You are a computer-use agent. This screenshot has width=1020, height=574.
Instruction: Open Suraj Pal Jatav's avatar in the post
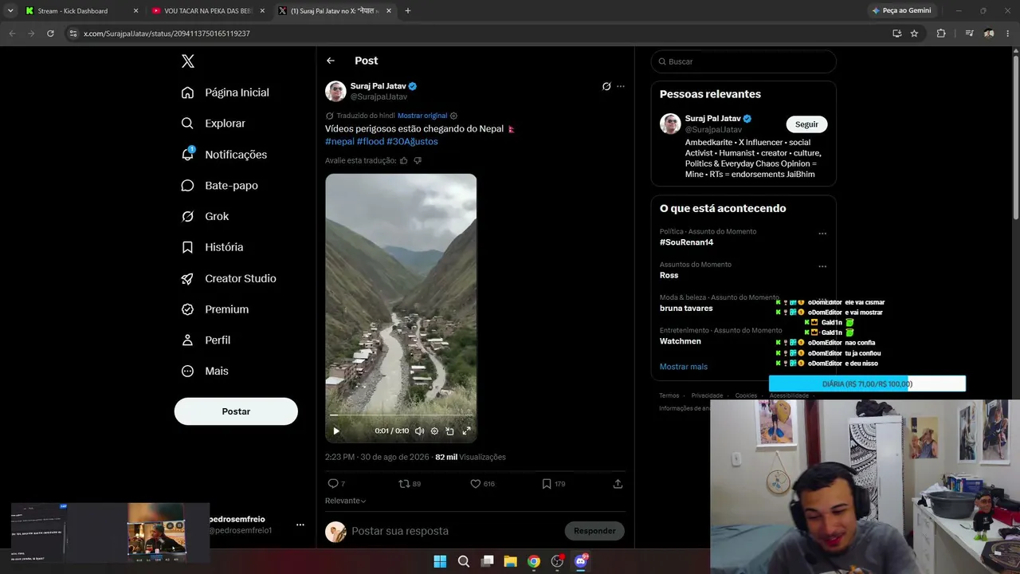tap(335, 91)
